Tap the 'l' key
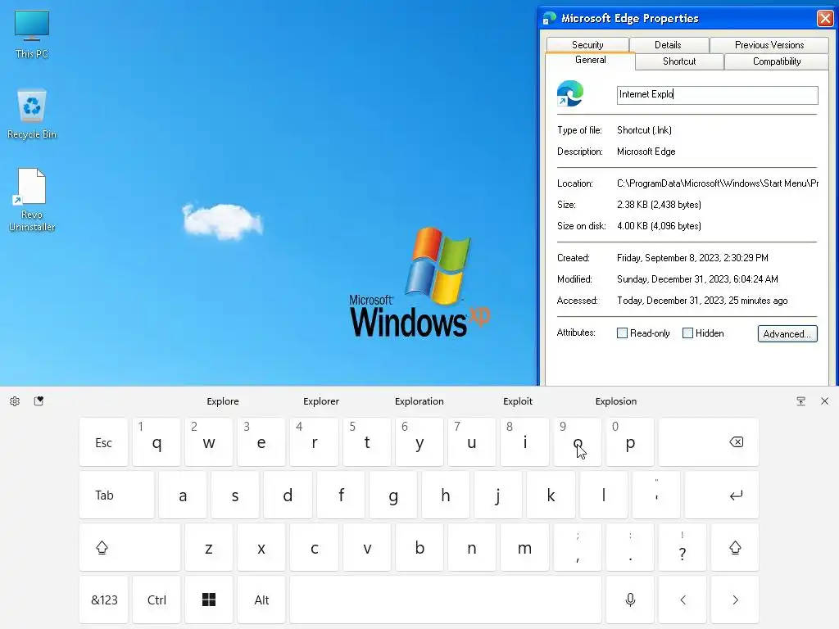Screen dimensions: 839x629 [x=604, y=495]
